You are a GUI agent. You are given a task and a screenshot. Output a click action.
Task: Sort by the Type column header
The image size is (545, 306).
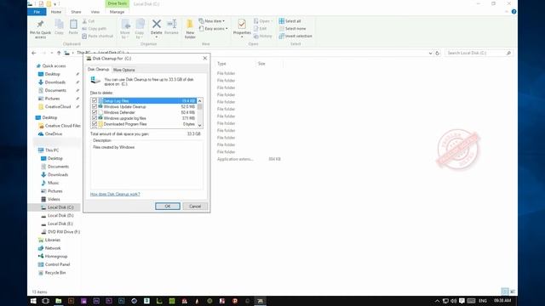point(221,64)
